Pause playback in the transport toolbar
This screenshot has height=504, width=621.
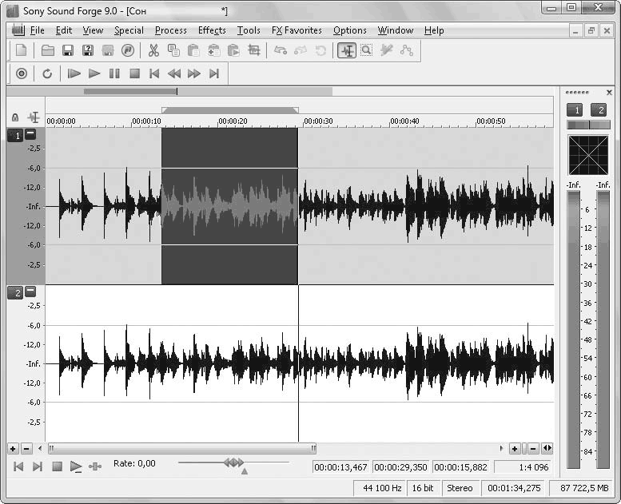[x=114, y=73]
